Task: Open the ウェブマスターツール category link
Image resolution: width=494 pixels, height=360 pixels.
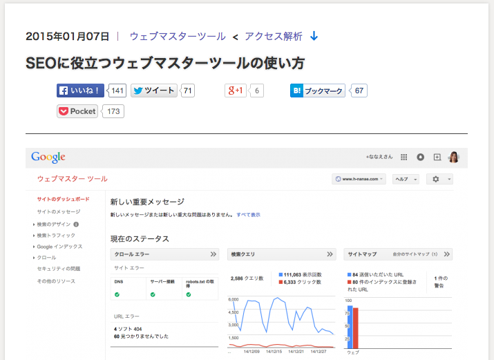Action: point(178,36)
